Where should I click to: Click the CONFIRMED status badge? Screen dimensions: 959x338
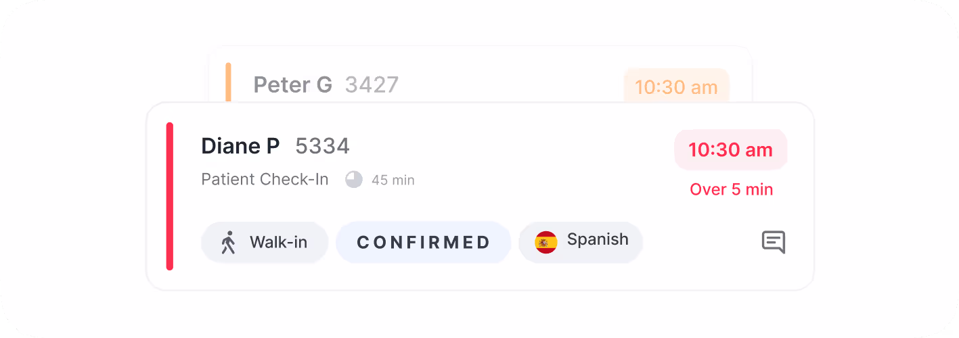pyautogui.click(x=423, y=242)
